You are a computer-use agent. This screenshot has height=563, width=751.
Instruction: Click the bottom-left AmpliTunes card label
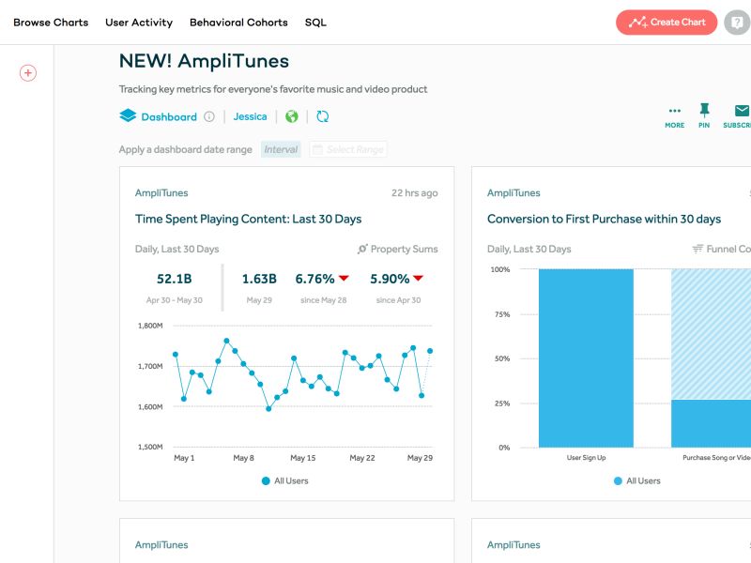(x=161, y=545)
